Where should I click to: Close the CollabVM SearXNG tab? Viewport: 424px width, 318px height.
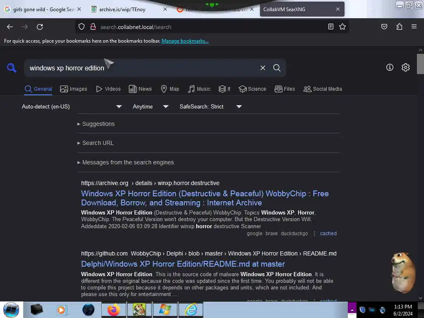click(338, 9)
